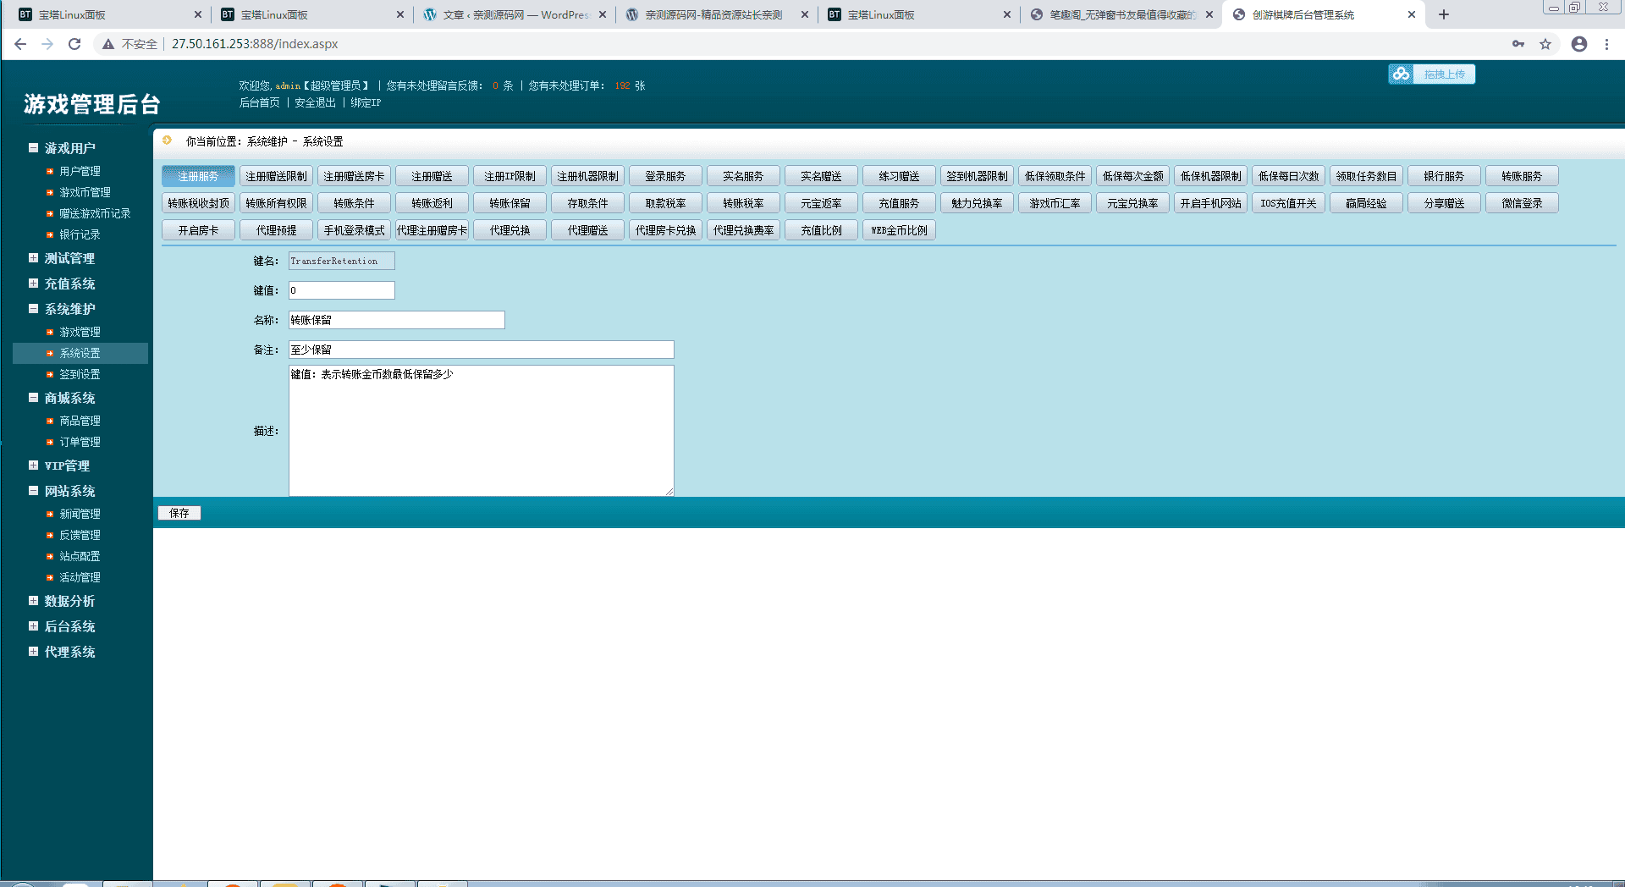Switch to the 笔趣阁 tab

(1121, 14)
